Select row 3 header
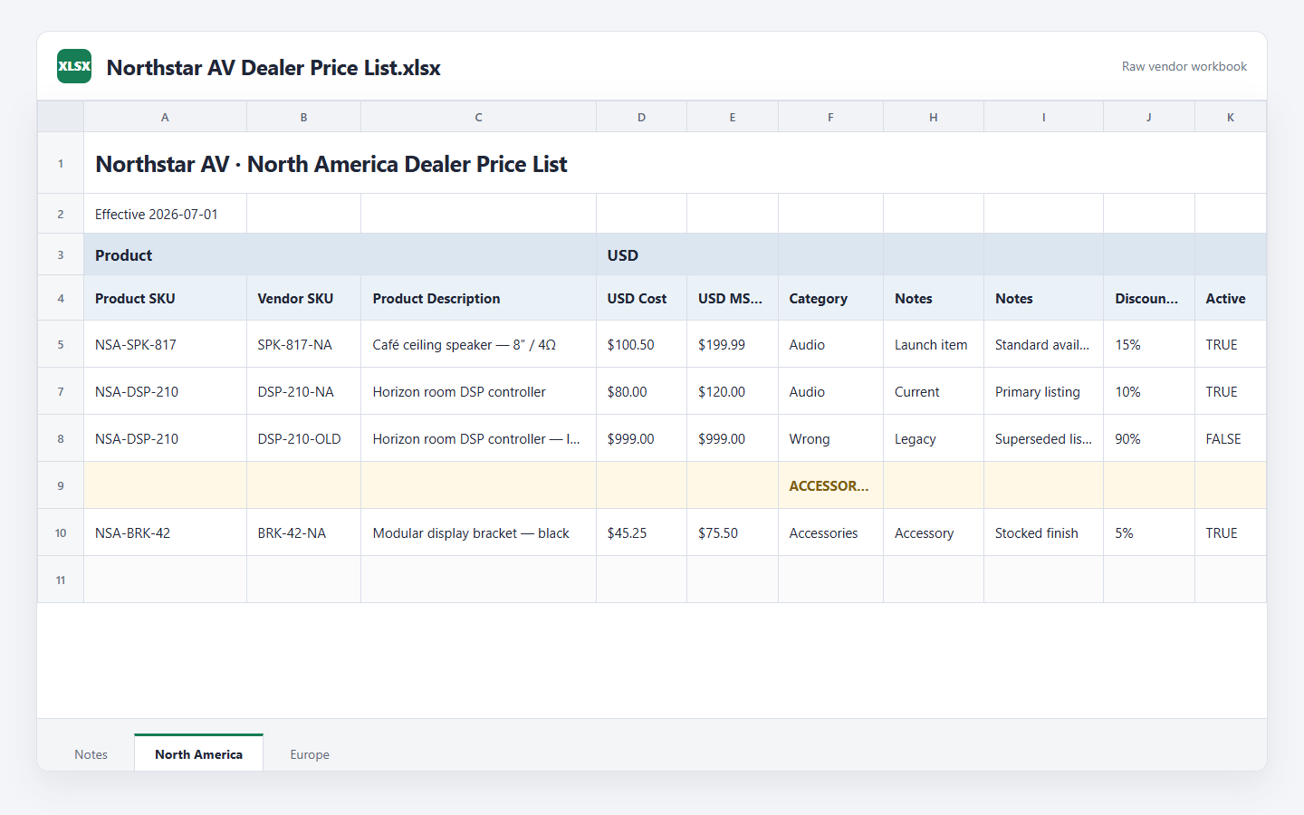 pyautogui.click(x=61, y=254)
